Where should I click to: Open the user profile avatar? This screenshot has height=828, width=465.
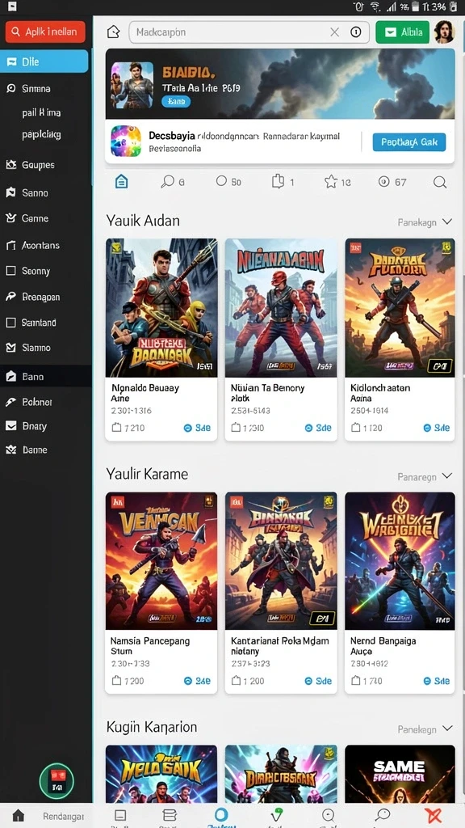[x=444, y=32]
